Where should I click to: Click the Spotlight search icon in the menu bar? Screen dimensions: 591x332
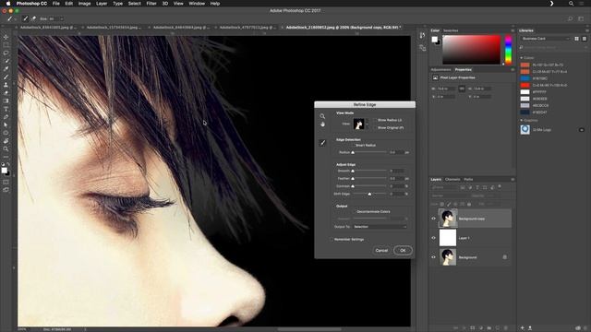[x=571, y=4]
